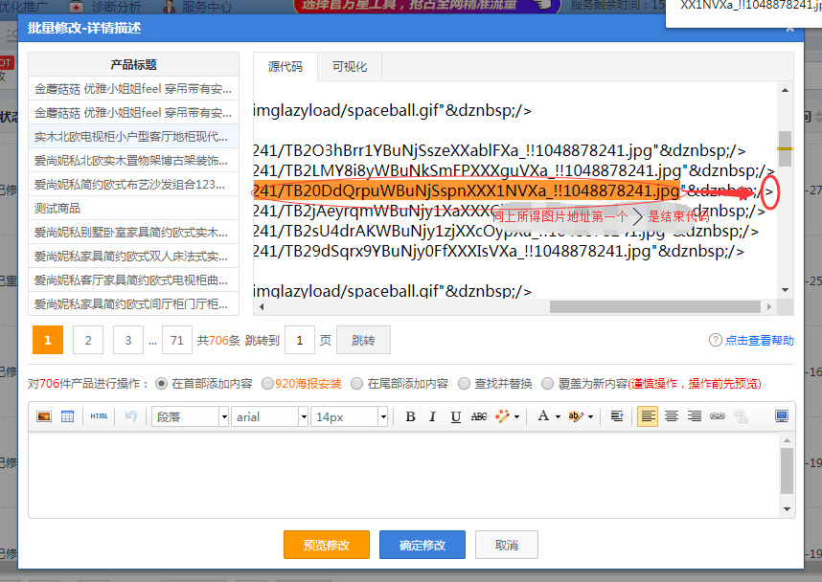Click the fullscreen monitor icon
Viewport: 822px width, 582px height.
(x=782, y=416)
